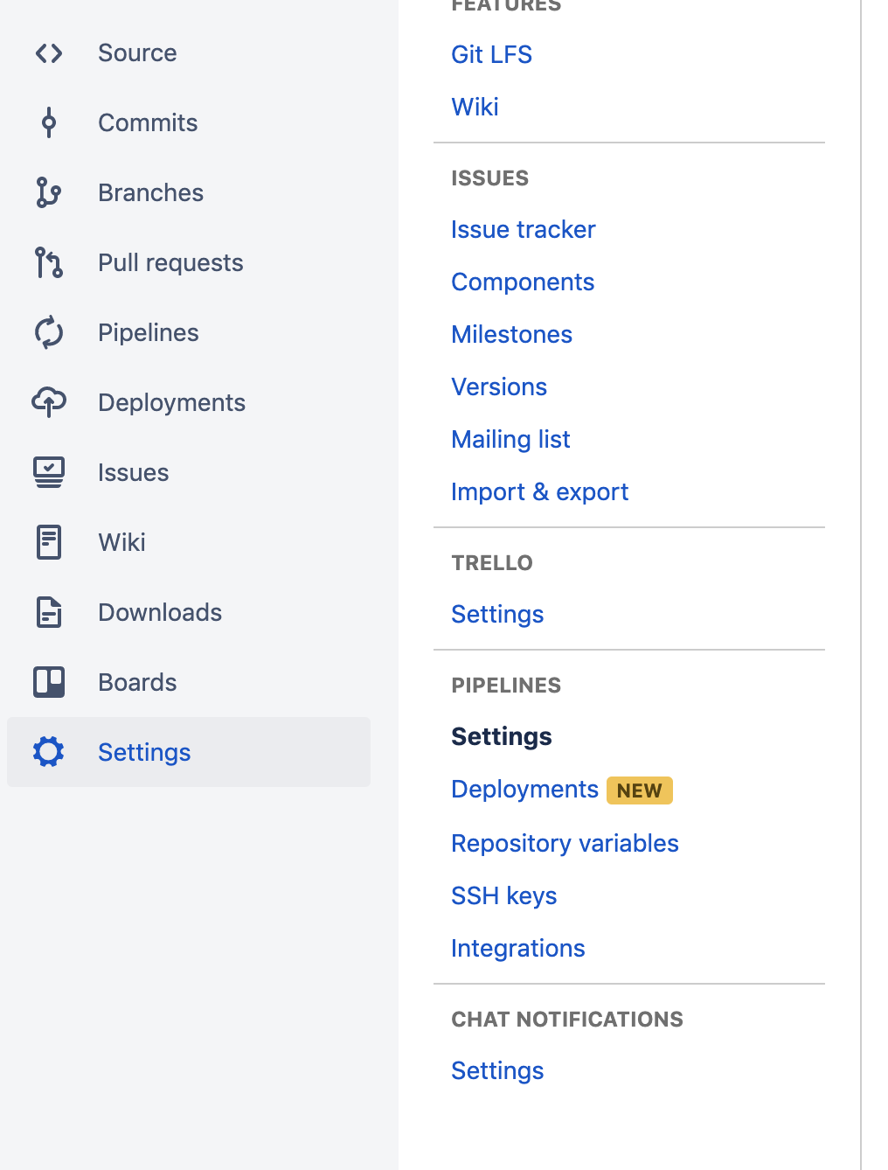The width and height of the screenshot is (888, 1170).
Task: Open the Git LFS settings link
Action: point(491,54)
